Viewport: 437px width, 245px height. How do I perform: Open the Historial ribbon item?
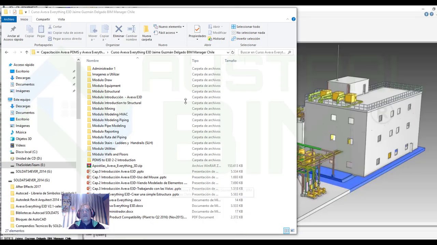click(216, 39)
